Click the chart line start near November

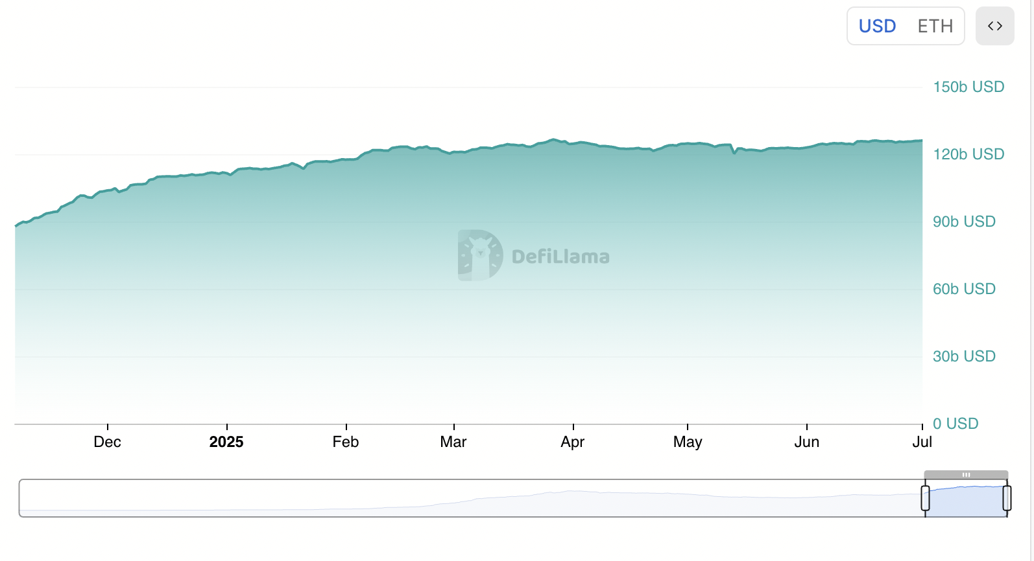tap(16, 225)
